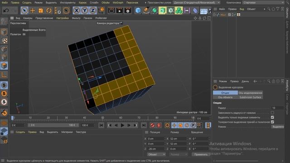Image resolution: width=290 pixels, height=163 pixels.
Task: Open object manager Объект menu
Action: tap(251, 9)
